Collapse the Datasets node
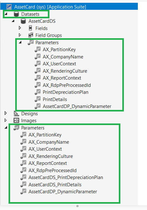 pos(6,14)
